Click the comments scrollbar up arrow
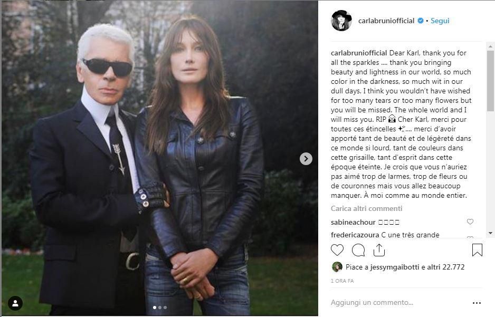The image size is (495, 317). coord(490,46)
